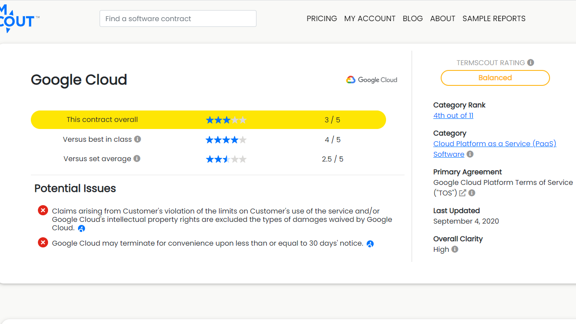Click the Last Updated label
The image size is (576, 324).
point(457,210)
